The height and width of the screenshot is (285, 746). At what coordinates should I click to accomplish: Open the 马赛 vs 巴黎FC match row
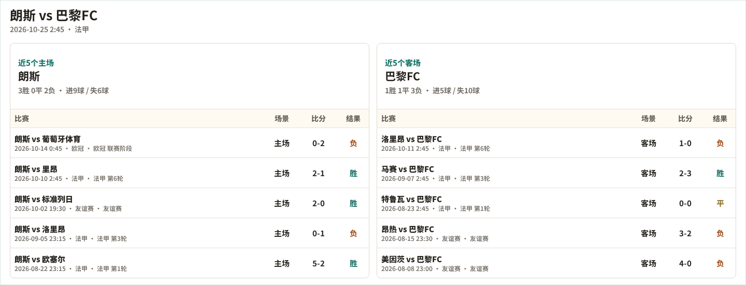tap(556, 173)
